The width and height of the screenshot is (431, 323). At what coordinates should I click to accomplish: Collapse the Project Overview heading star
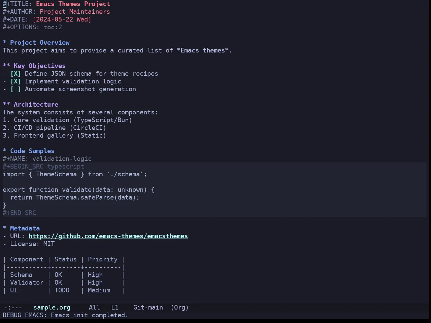coord(5,43)
